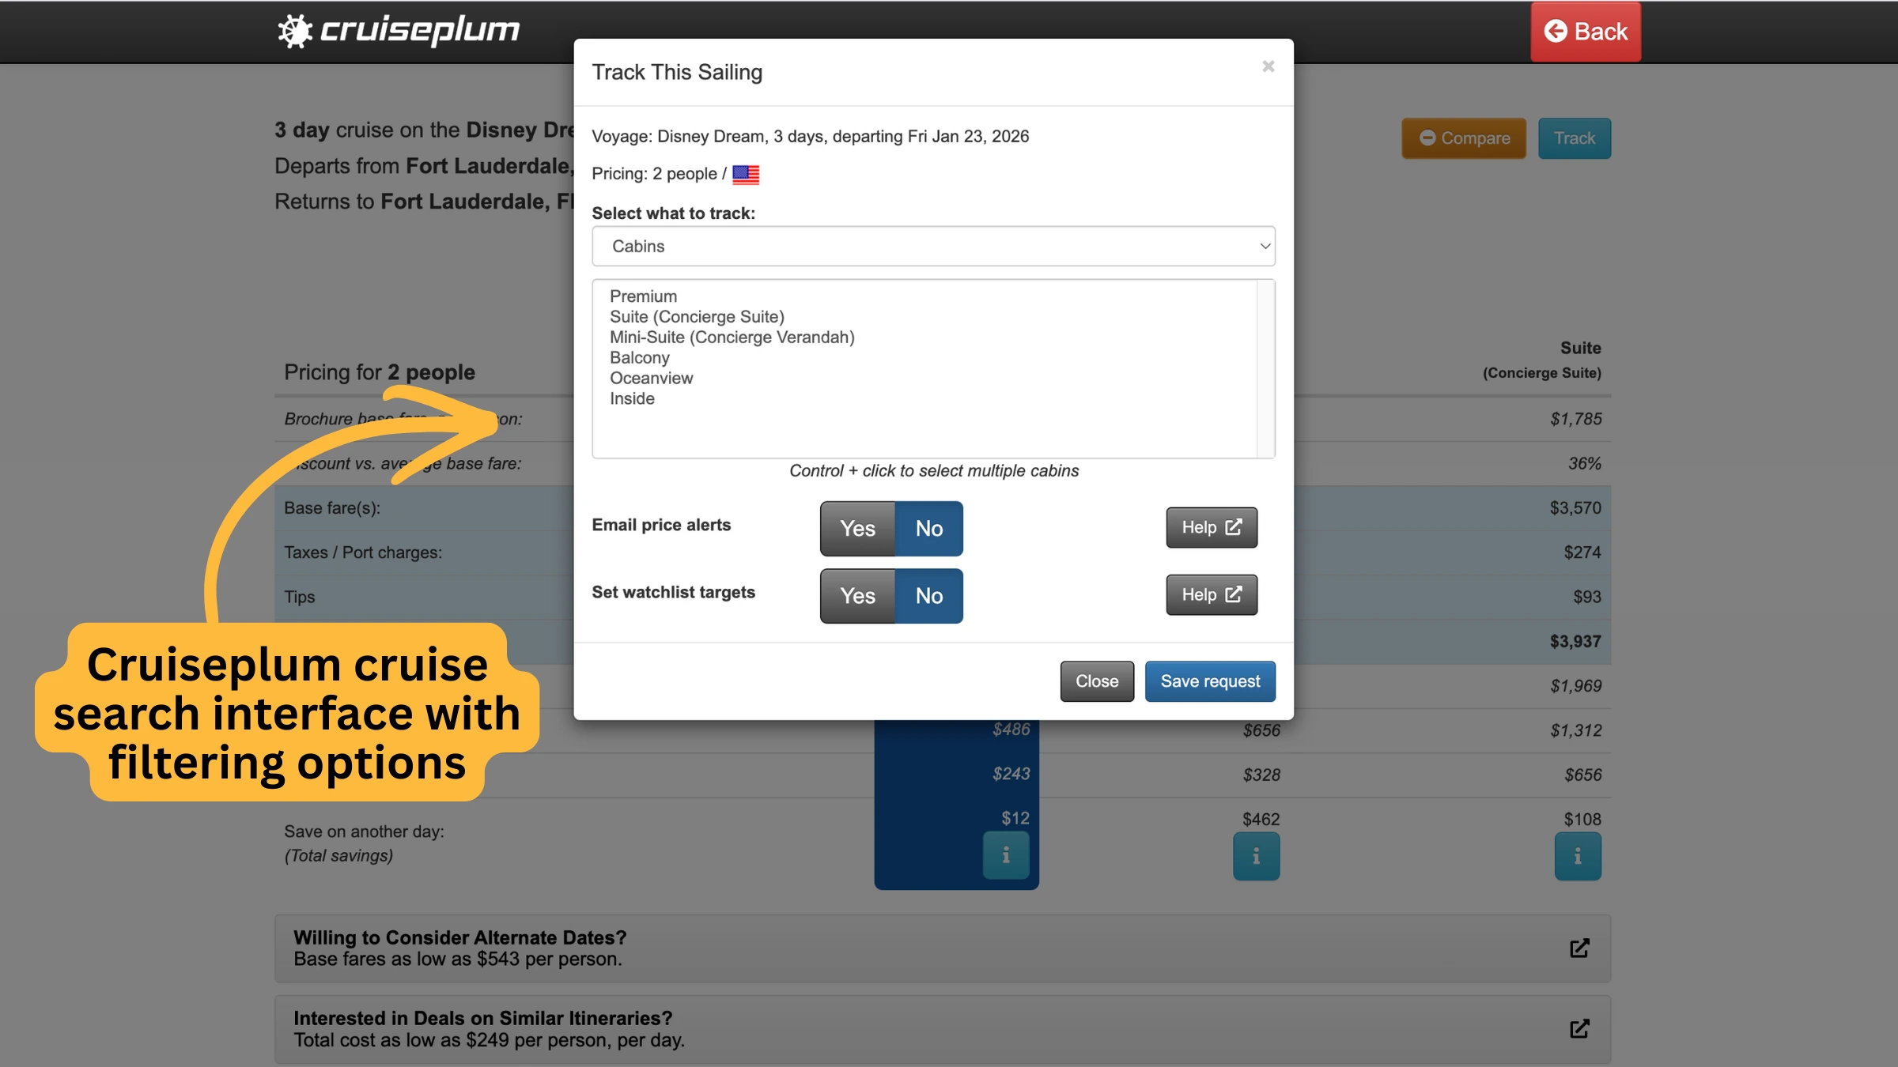The width and height of the screenshot is (1898, 1067).
Task: Click the cruiseplum logo icon
Action: pyautogui.click(x=296, y=32)
